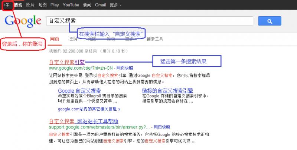Open the 更多 dropdown in the top bar
This screenshot has width=297, height=150.
point(116,6)
